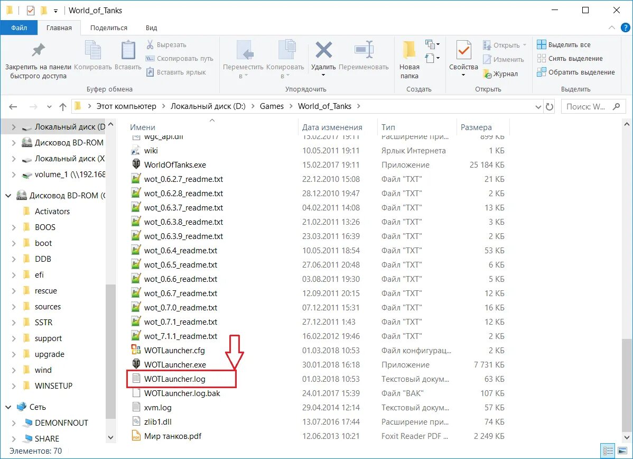Collapse the Сеть network node

(x=8, y=407)
